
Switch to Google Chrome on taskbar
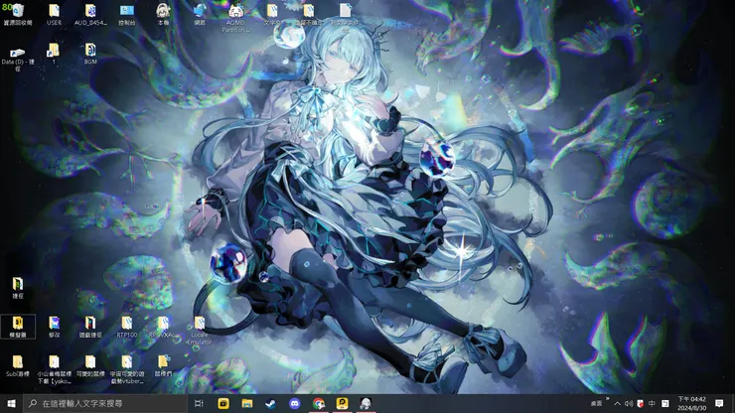tap(318, 403)
